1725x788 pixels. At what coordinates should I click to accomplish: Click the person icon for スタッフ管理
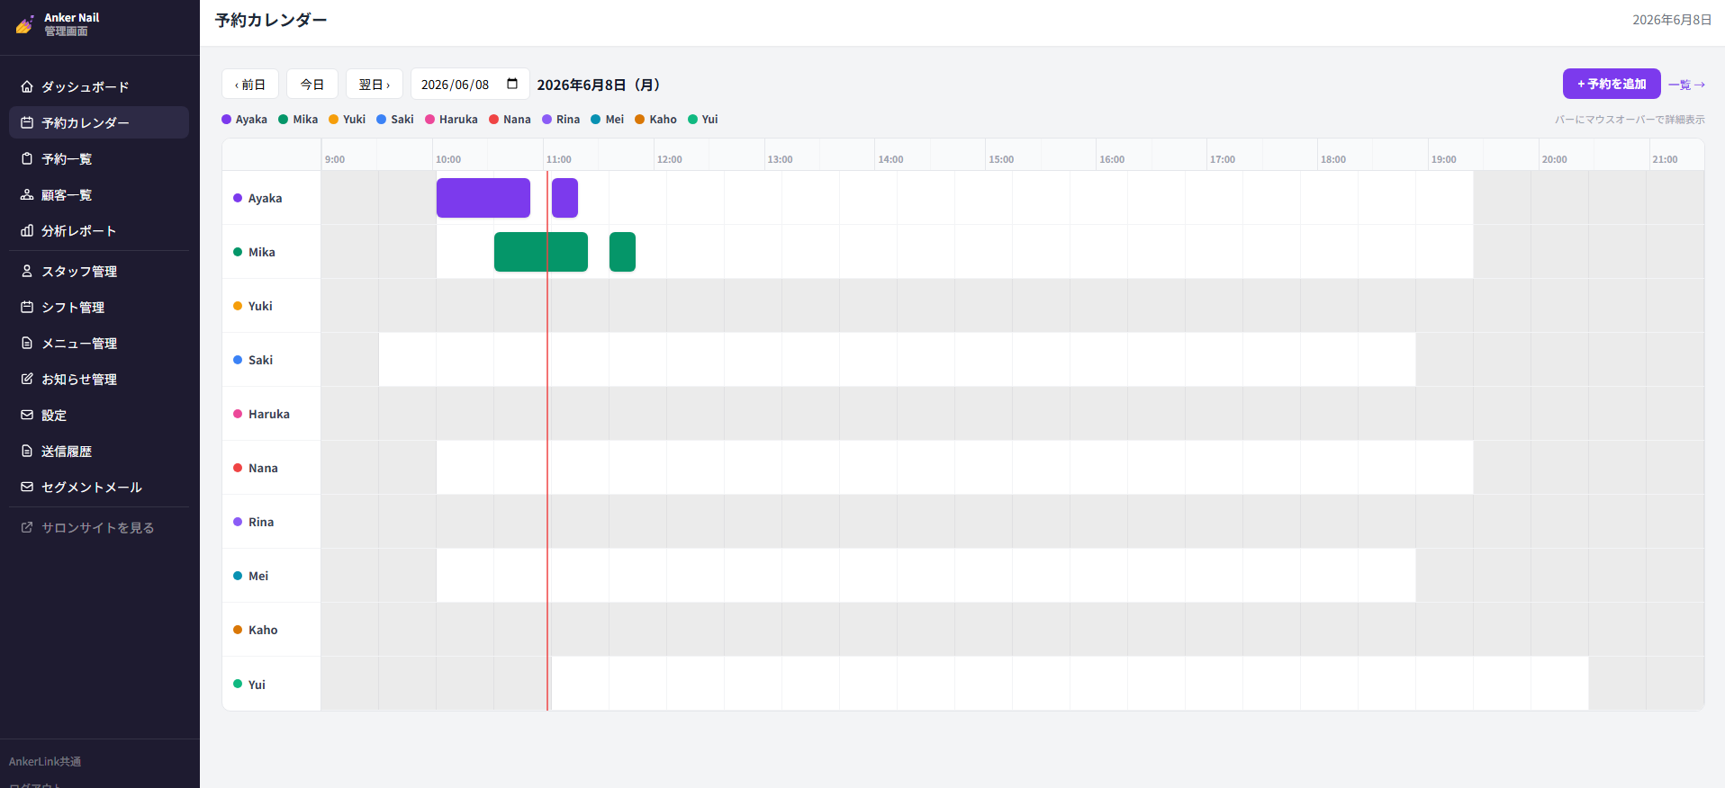[27, 271]
